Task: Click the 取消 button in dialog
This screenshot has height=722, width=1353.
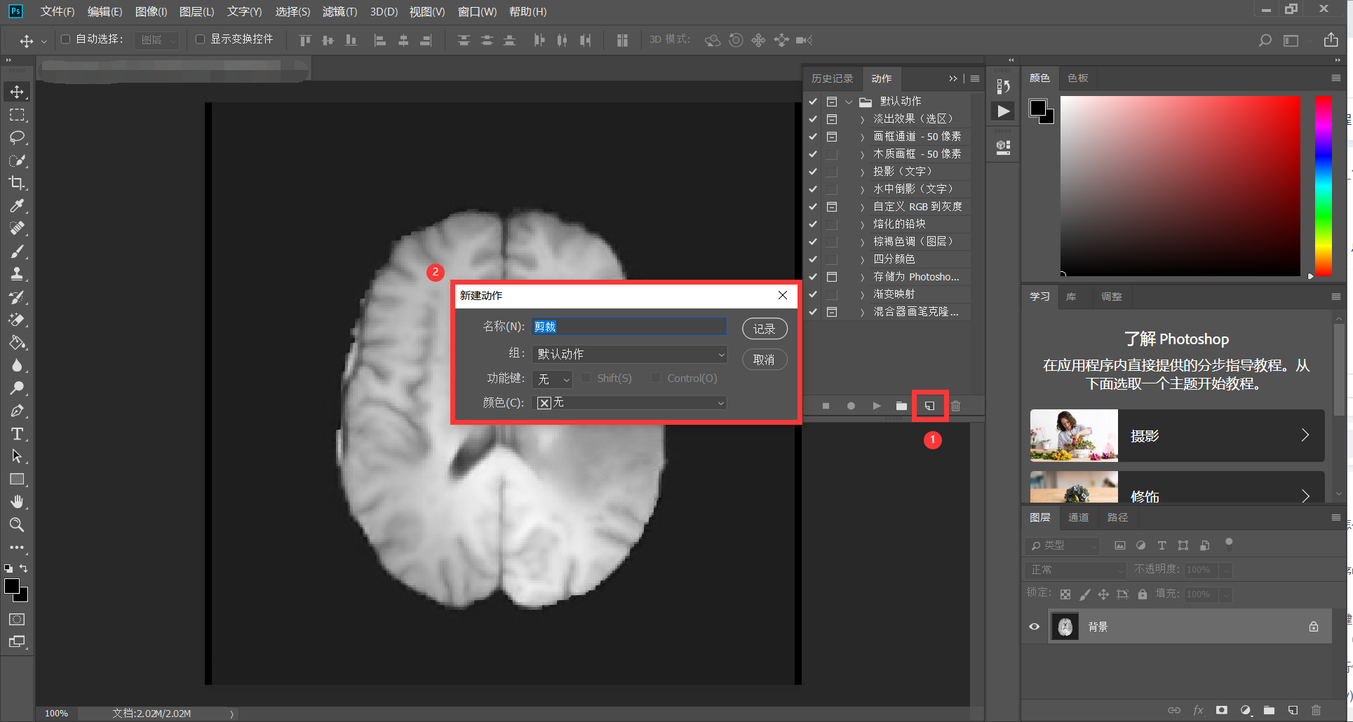Action: 765,360
